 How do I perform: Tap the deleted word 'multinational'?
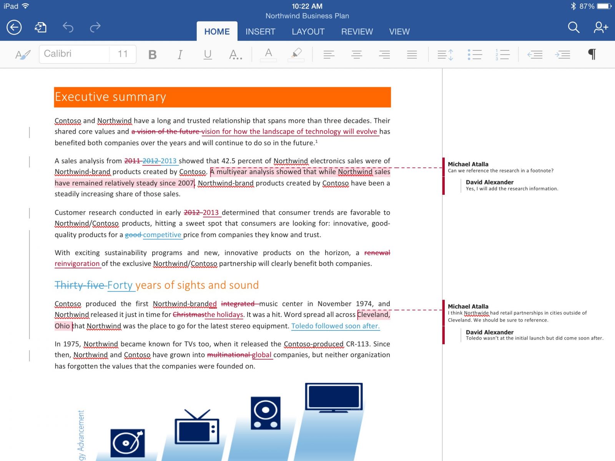click(229, 355)
